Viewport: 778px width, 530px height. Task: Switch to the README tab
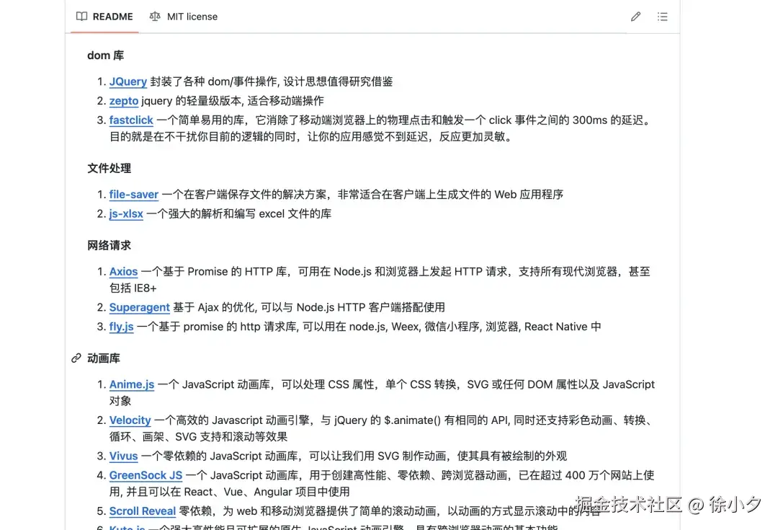(112, 16)
